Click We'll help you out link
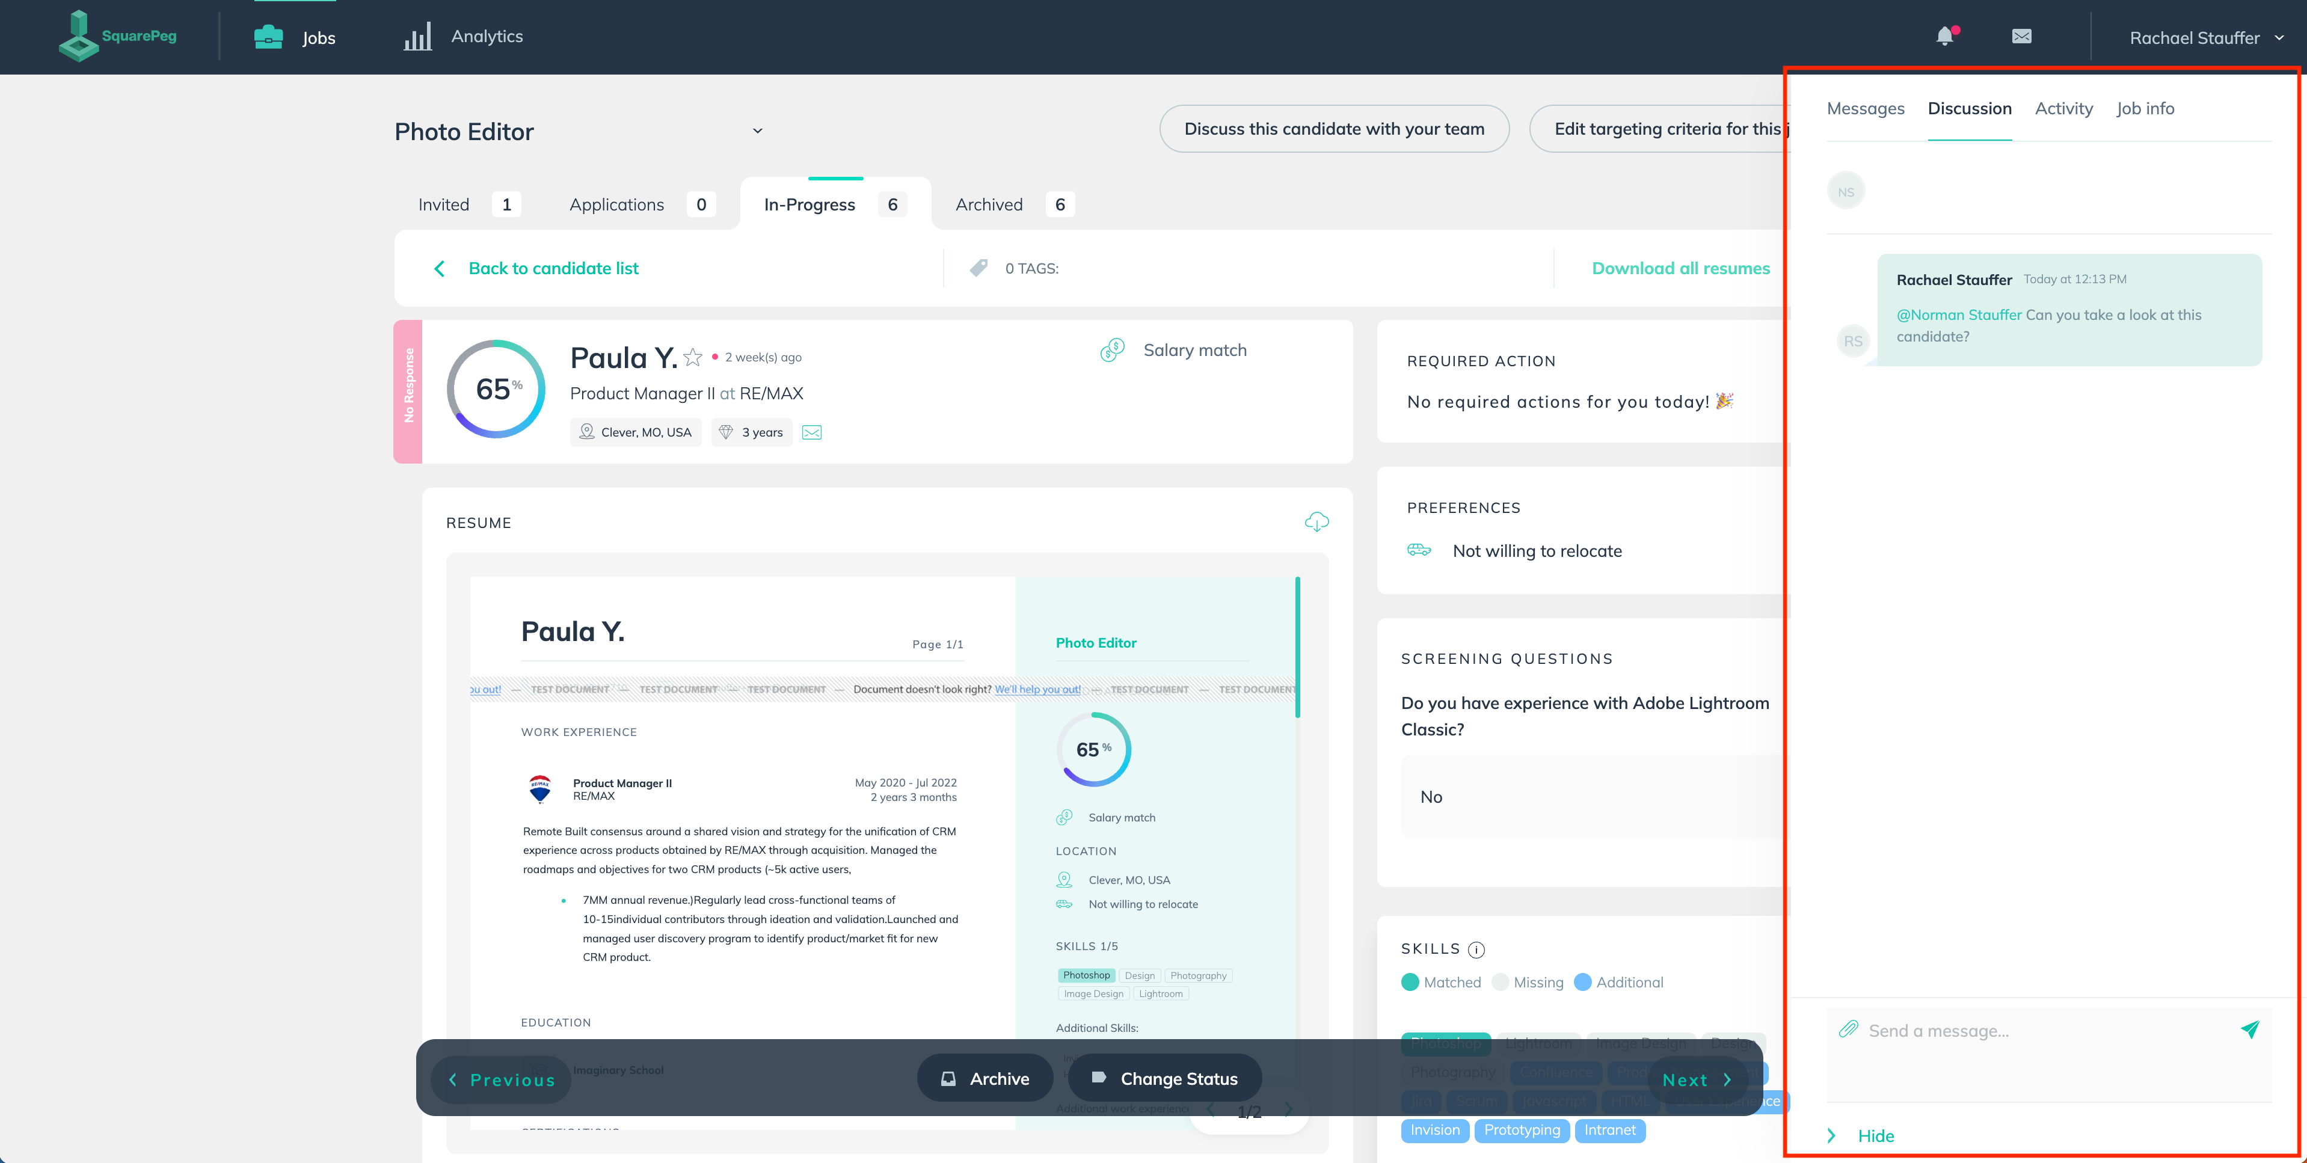Viewport: 2307px width, 1163px height. pyautogui.click(x=1037, y=689)
